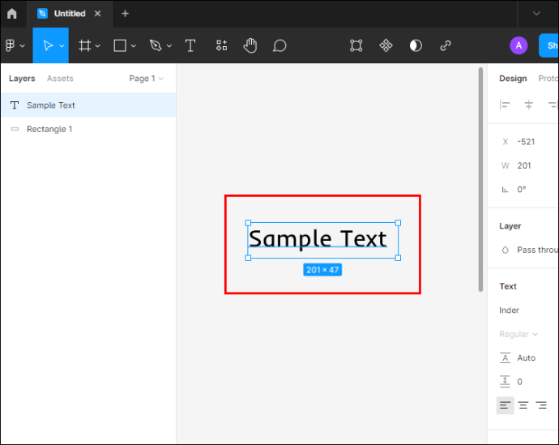Toggle the Mask contrast icon
The image size is (559, 445).
[416, 45]
